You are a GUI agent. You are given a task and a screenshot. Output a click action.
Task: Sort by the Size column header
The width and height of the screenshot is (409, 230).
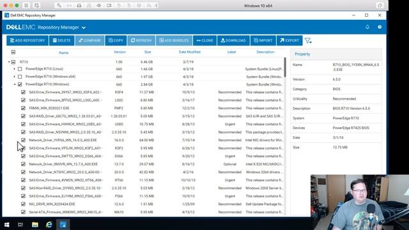tap(148, 52)
